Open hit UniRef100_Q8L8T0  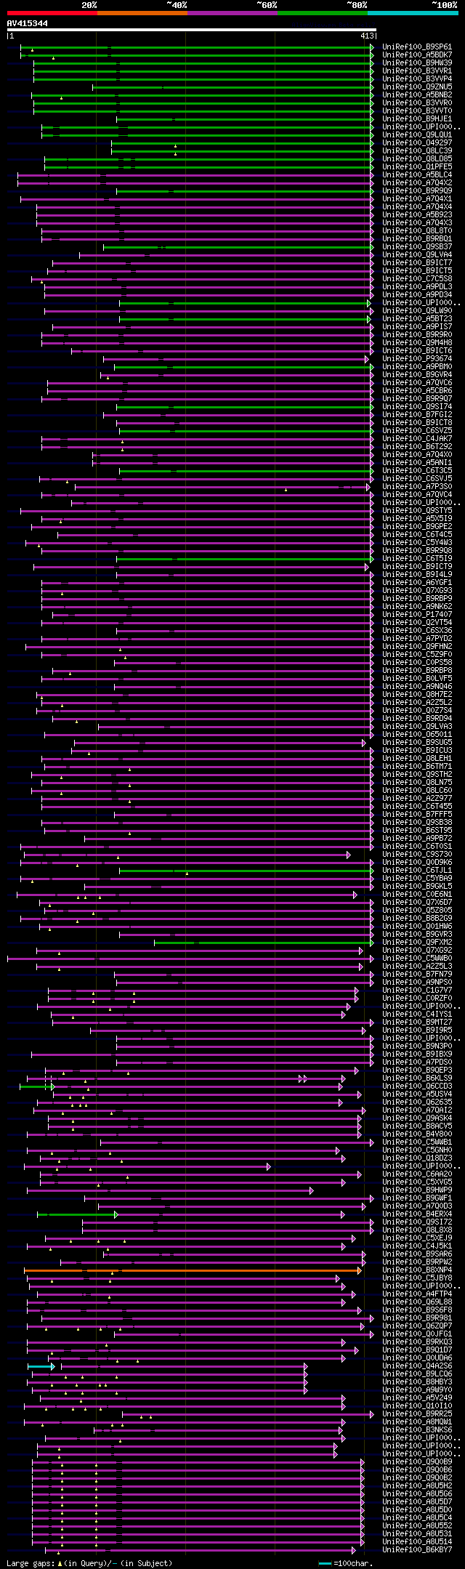417,231
